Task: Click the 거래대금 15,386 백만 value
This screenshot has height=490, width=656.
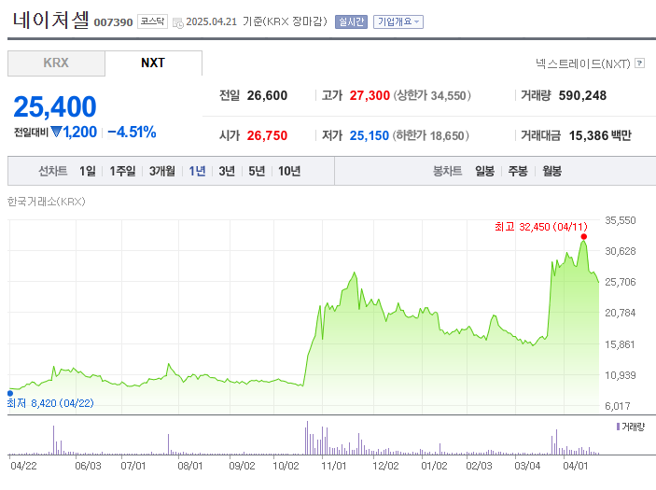Action: (x=600, y=135)
